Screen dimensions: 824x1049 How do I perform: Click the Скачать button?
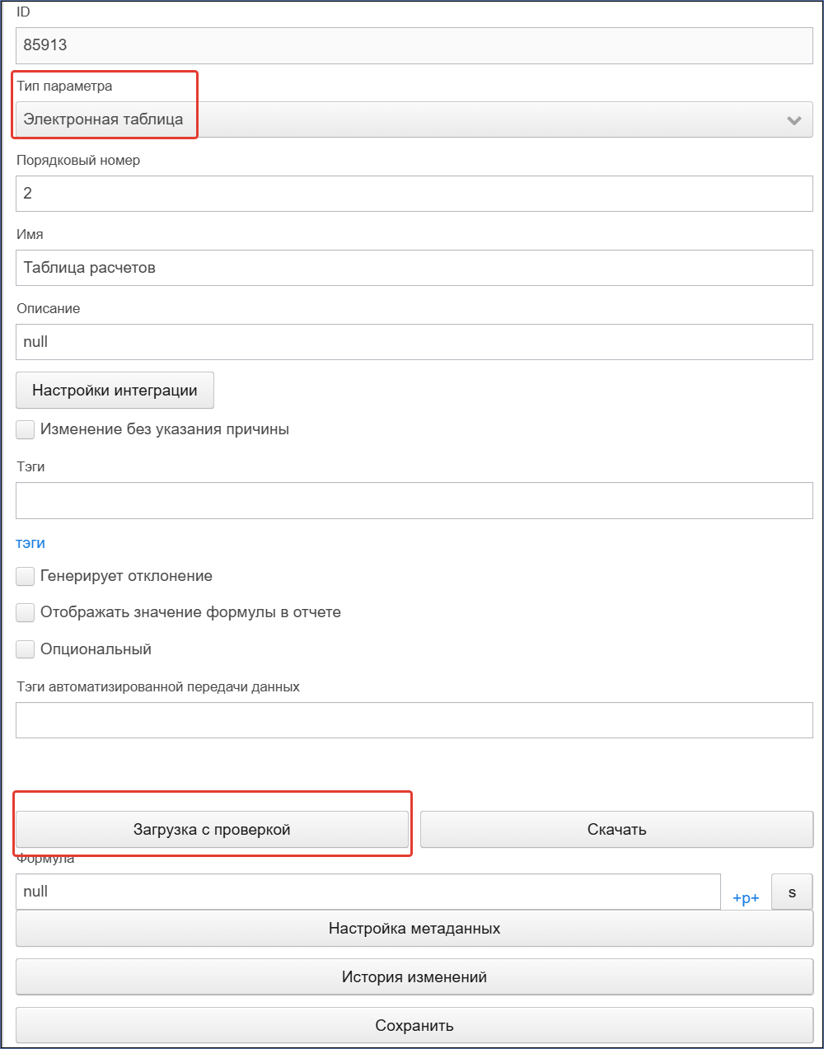[616, 830]
